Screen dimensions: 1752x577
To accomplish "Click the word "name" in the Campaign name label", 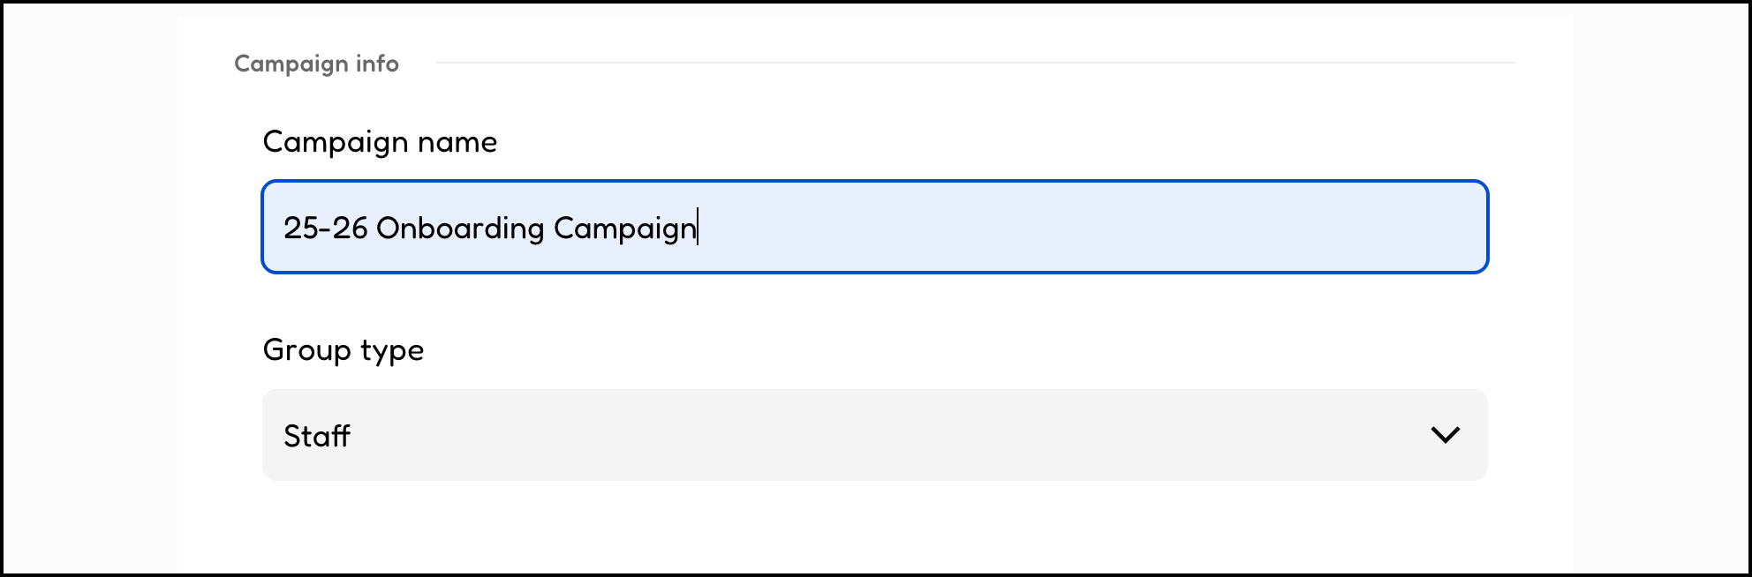I will [457, 142].
